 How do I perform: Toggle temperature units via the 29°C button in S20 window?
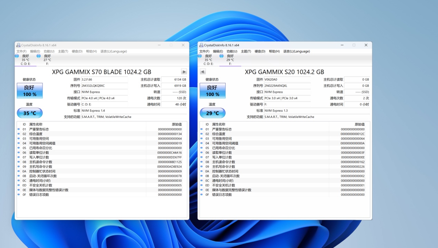pyautogui.click(x=212, y=113)
